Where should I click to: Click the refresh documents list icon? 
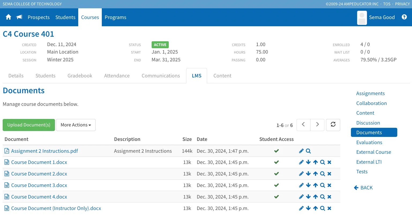tap(333, 125)
